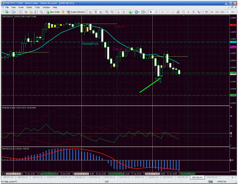Set timeframe to H1
This screenshot has width=238, height=184.
point(227,12)
